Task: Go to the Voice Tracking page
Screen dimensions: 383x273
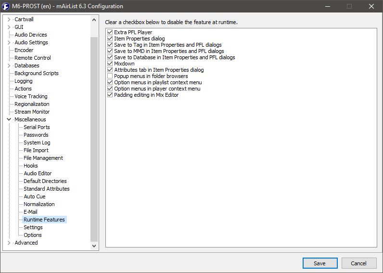Action: (31, 96)
